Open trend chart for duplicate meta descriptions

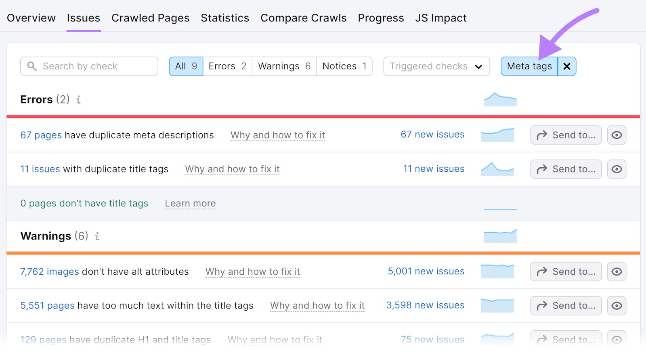point(497,135)
